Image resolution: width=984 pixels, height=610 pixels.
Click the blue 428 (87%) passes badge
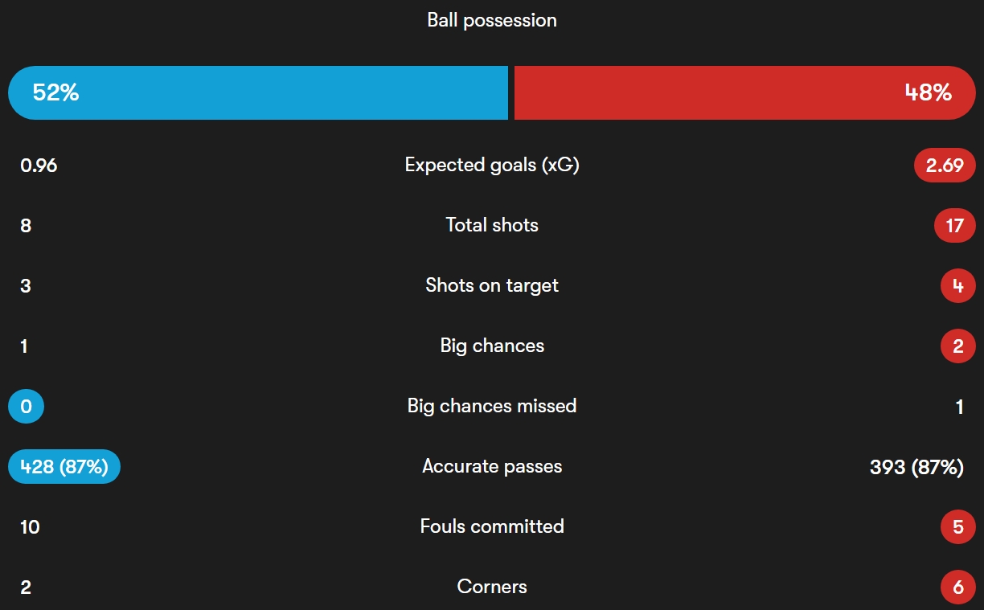tap(64, 467)
